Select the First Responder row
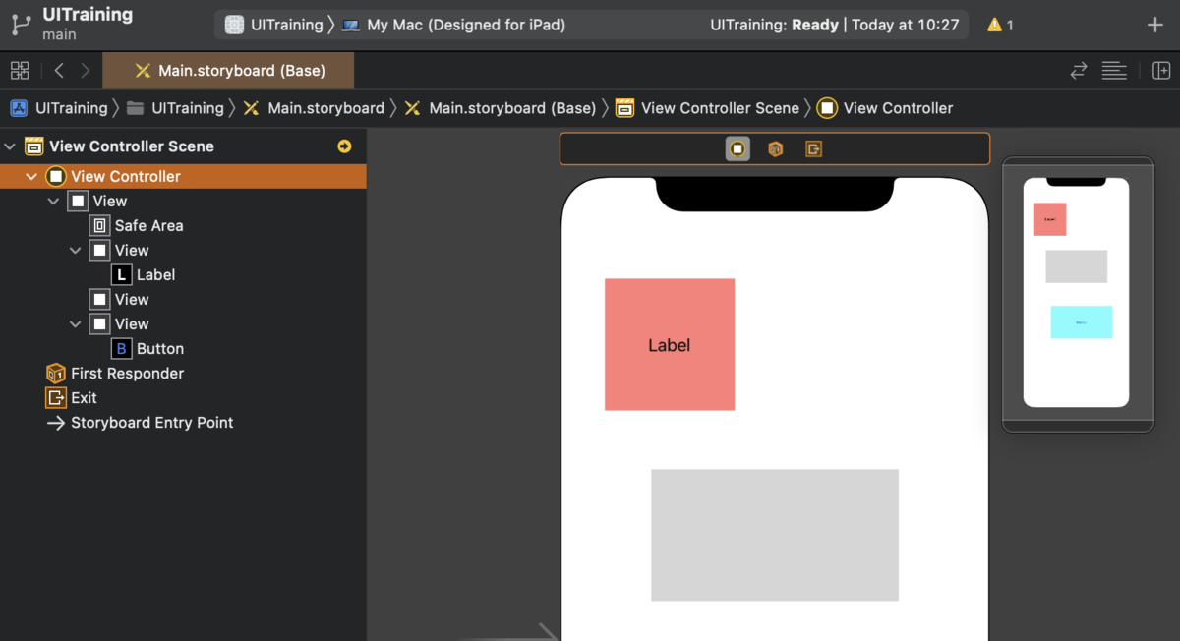1180x641 pixels. [x=183, y=374]
